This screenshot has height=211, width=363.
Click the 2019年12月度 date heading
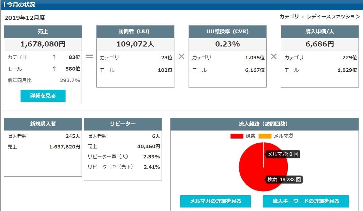25,18
